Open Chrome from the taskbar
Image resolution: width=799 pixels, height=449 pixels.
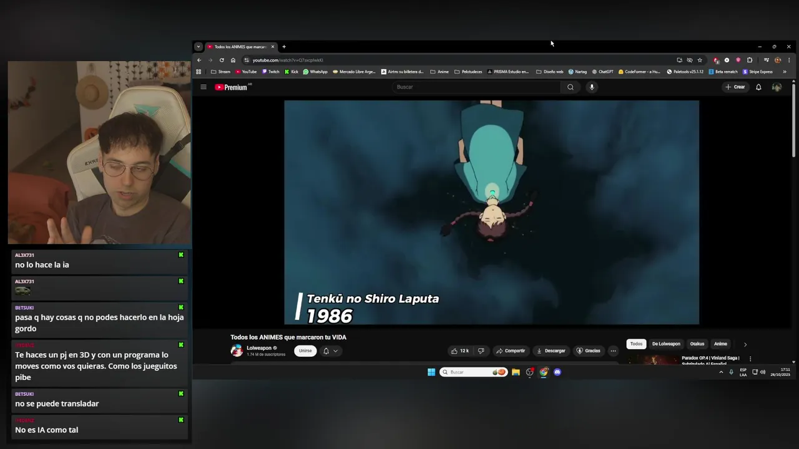click(x=544, y=372)
